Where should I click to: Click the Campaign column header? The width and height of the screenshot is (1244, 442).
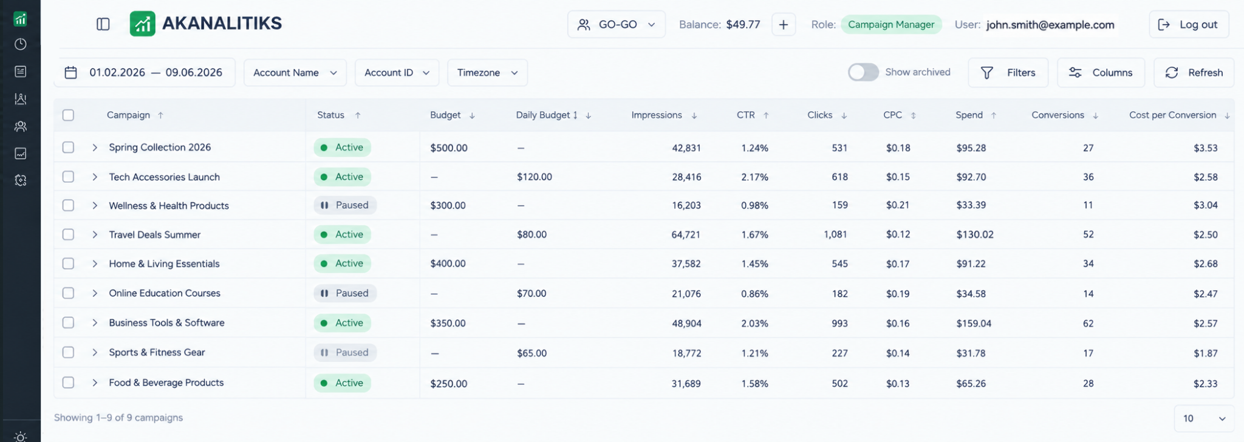coord(128,115)
